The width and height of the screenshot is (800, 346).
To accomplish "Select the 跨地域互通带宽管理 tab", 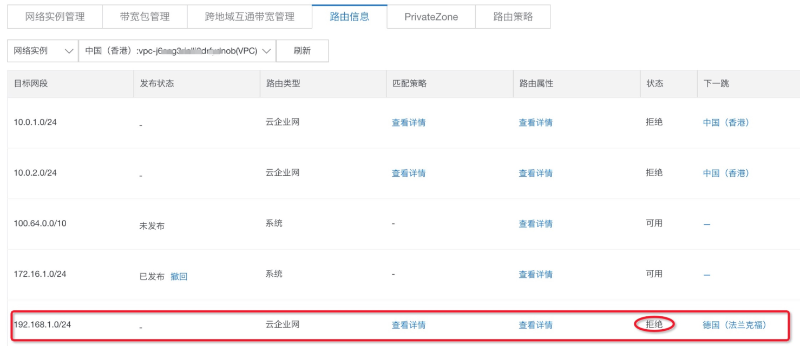I will coord(250,17).
